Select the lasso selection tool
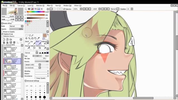Screen dimensions: 178x100 (29, 35)
